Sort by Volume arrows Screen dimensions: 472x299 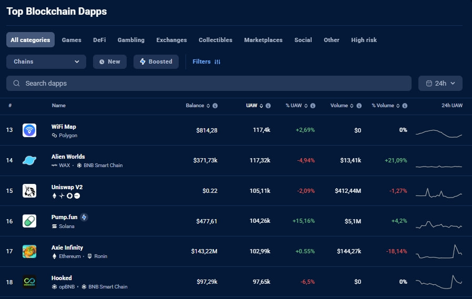[x=352, y=106]
